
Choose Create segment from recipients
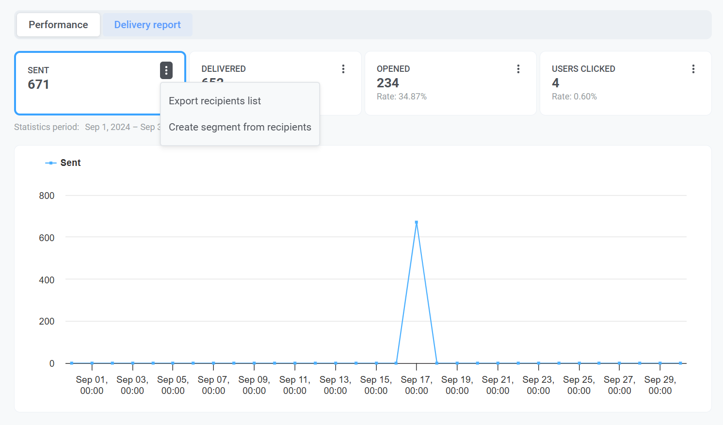click(240, 127)
